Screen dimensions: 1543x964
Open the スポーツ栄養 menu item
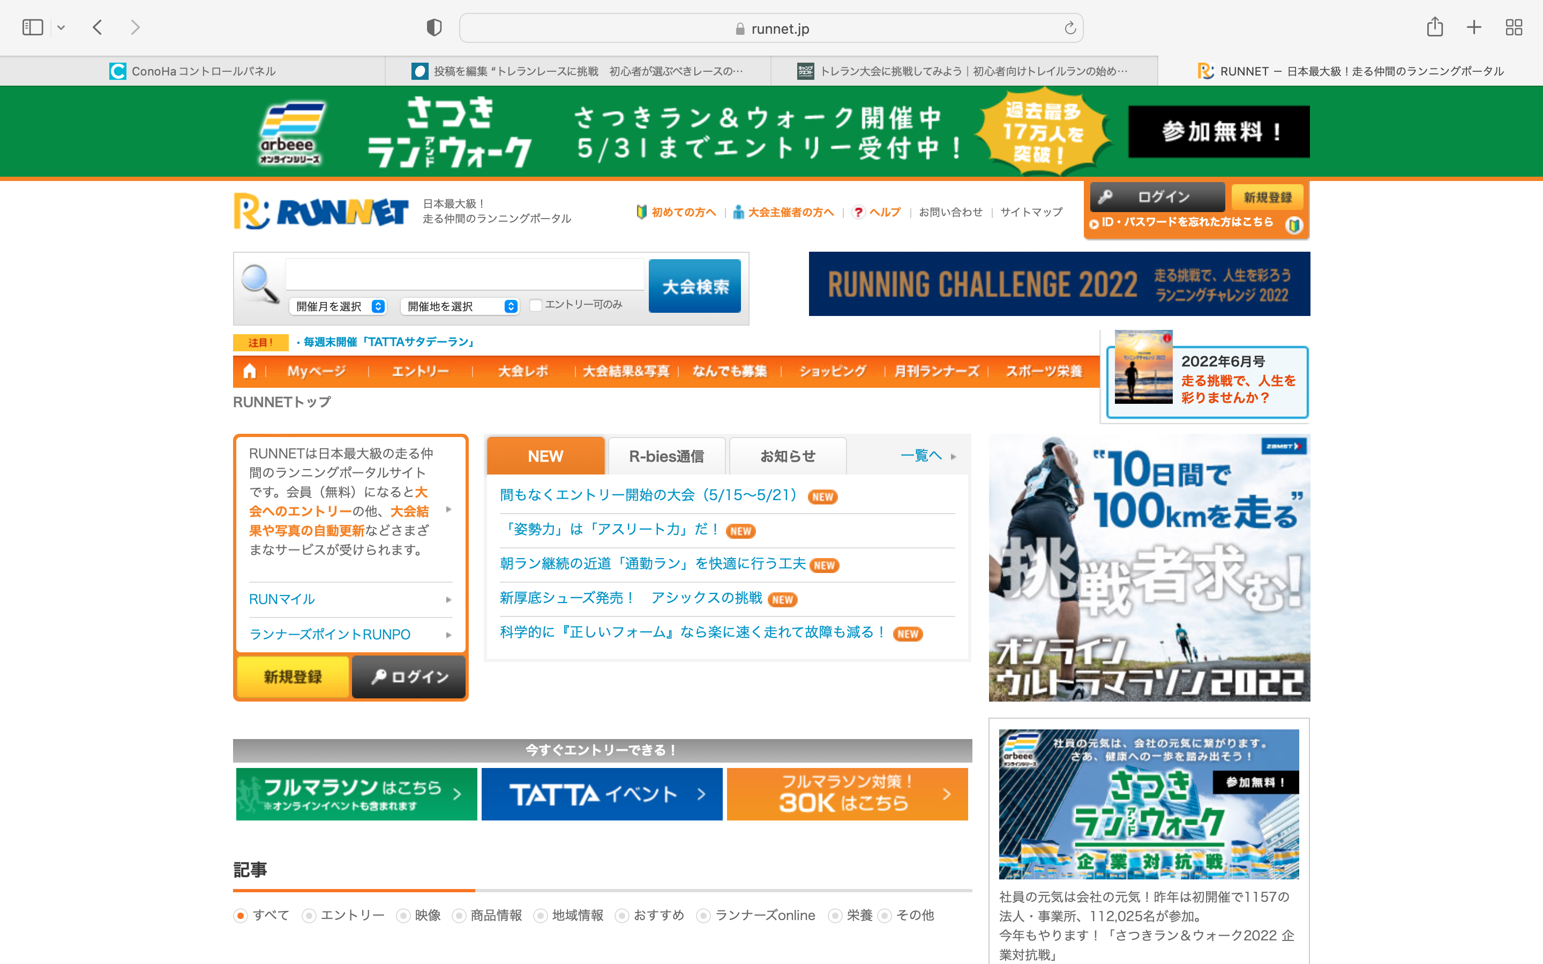tap(1044, 371)
